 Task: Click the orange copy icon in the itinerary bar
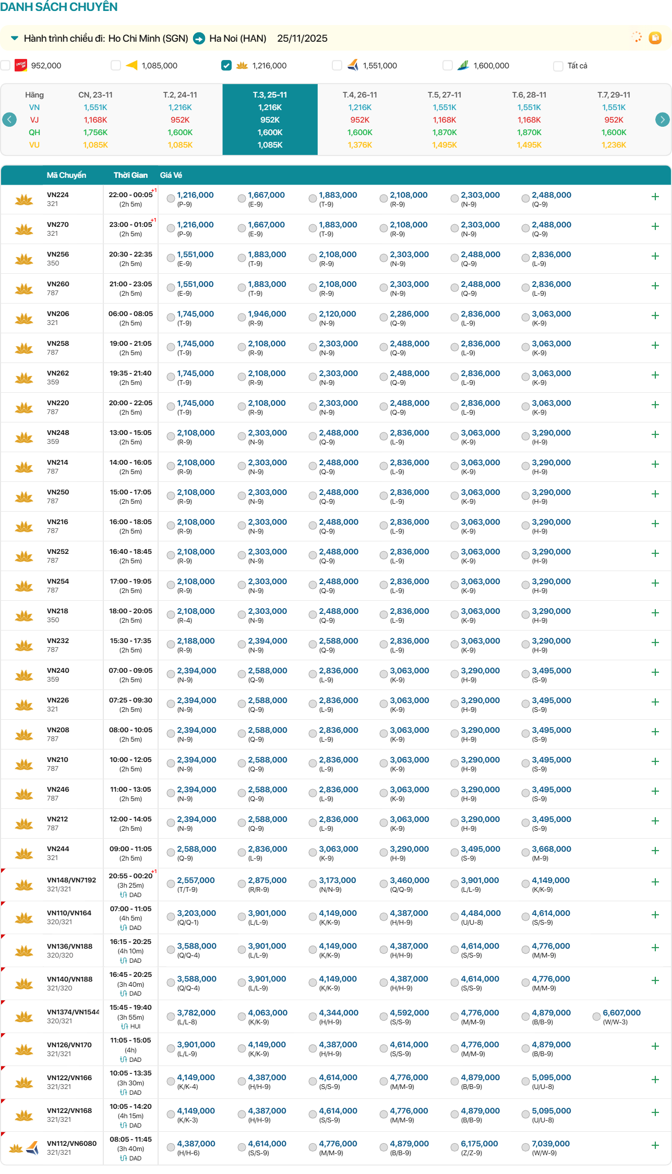coord(655,38)
